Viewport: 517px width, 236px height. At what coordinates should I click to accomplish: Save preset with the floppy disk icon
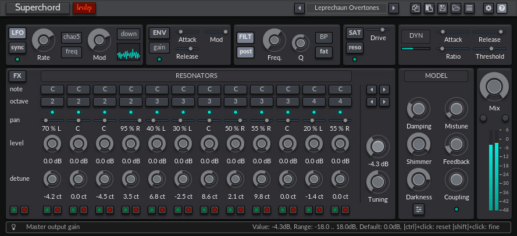point(443,8)
